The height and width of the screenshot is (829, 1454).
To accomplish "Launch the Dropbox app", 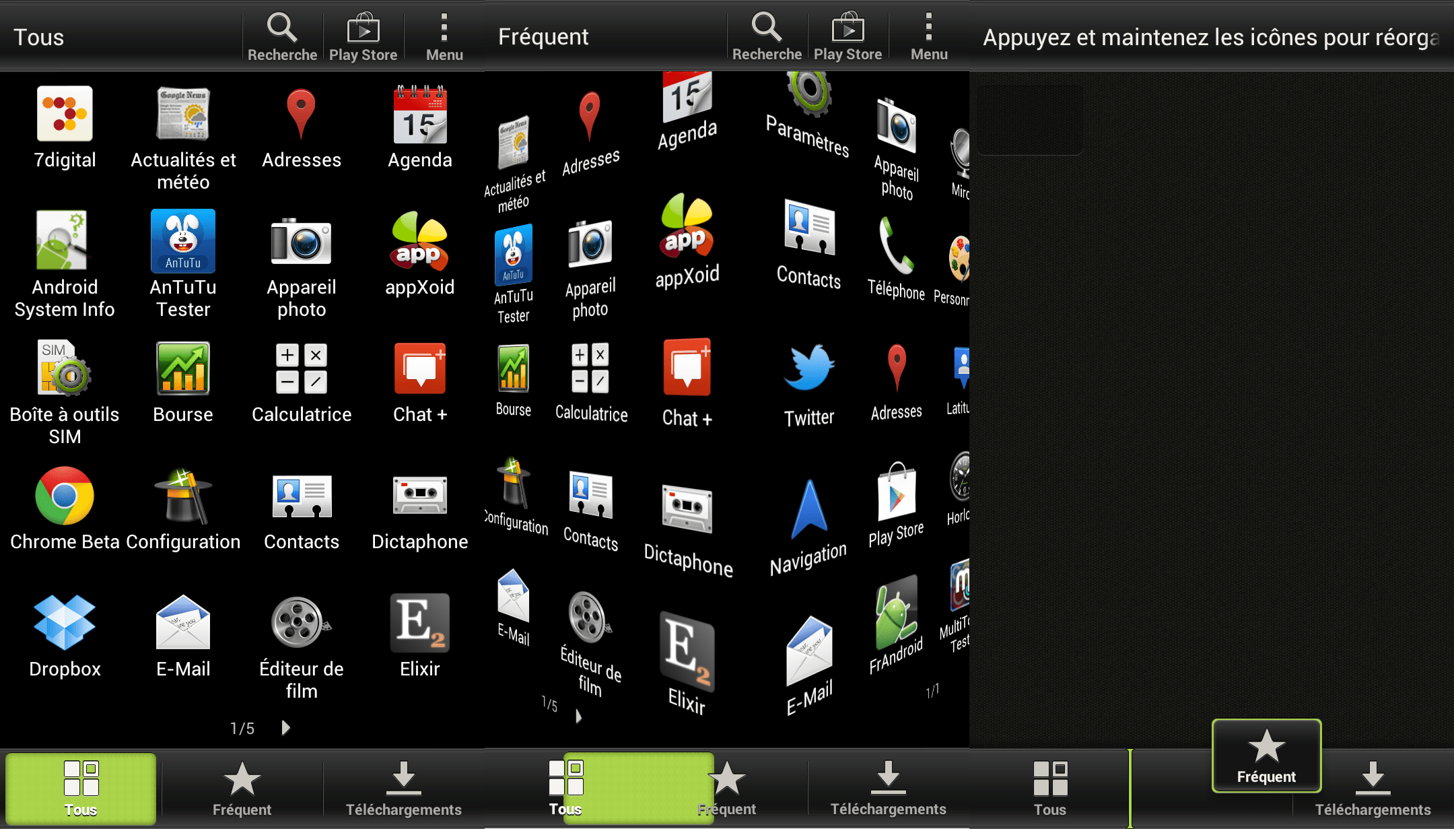I will click(x=65, y=636).
